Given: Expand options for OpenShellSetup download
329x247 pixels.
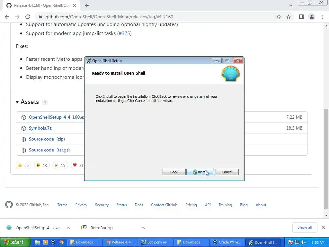Looking at the screenshot, I should [x=68, y=228].
